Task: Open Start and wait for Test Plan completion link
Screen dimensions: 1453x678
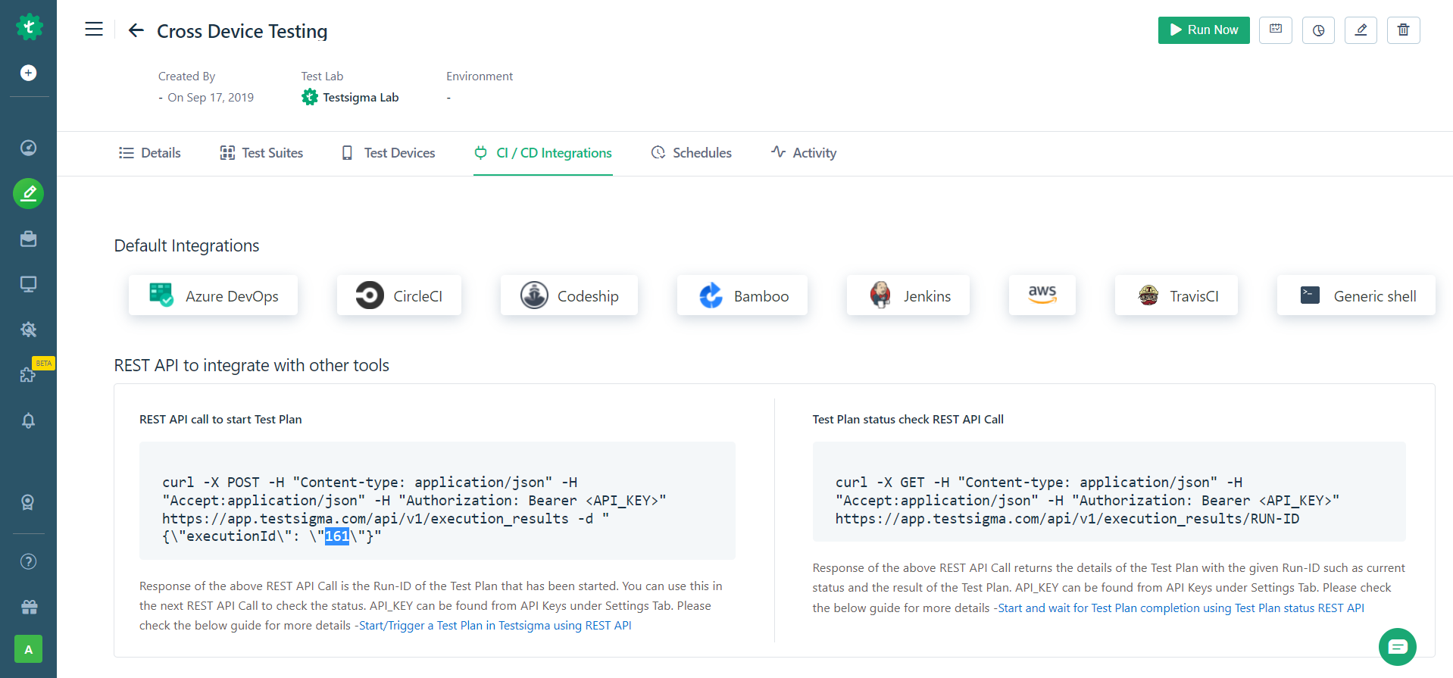Action: 1181,608
